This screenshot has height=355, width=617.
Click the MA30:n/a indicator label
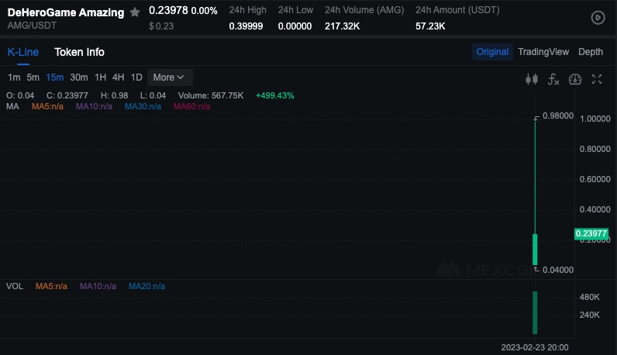pos(143,106)
